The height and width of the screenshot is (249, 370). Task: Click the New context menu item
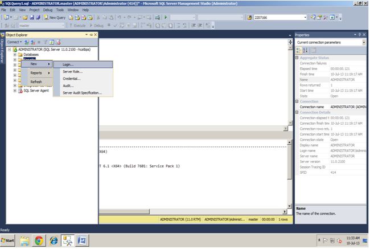[37, 64]
